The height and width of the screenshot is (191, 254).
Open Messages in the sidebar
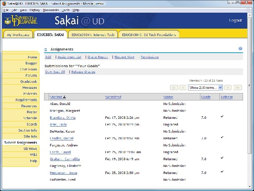pyautogui.click(x=30, y=88)
